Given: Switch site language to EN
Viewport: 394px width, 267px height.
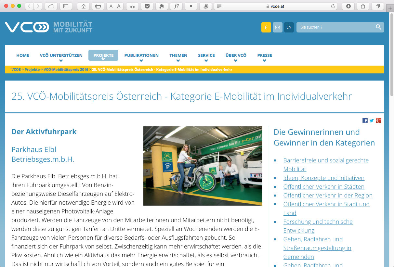Looking at the screenshot, I should pyautogui.click(x=289, y=27).
